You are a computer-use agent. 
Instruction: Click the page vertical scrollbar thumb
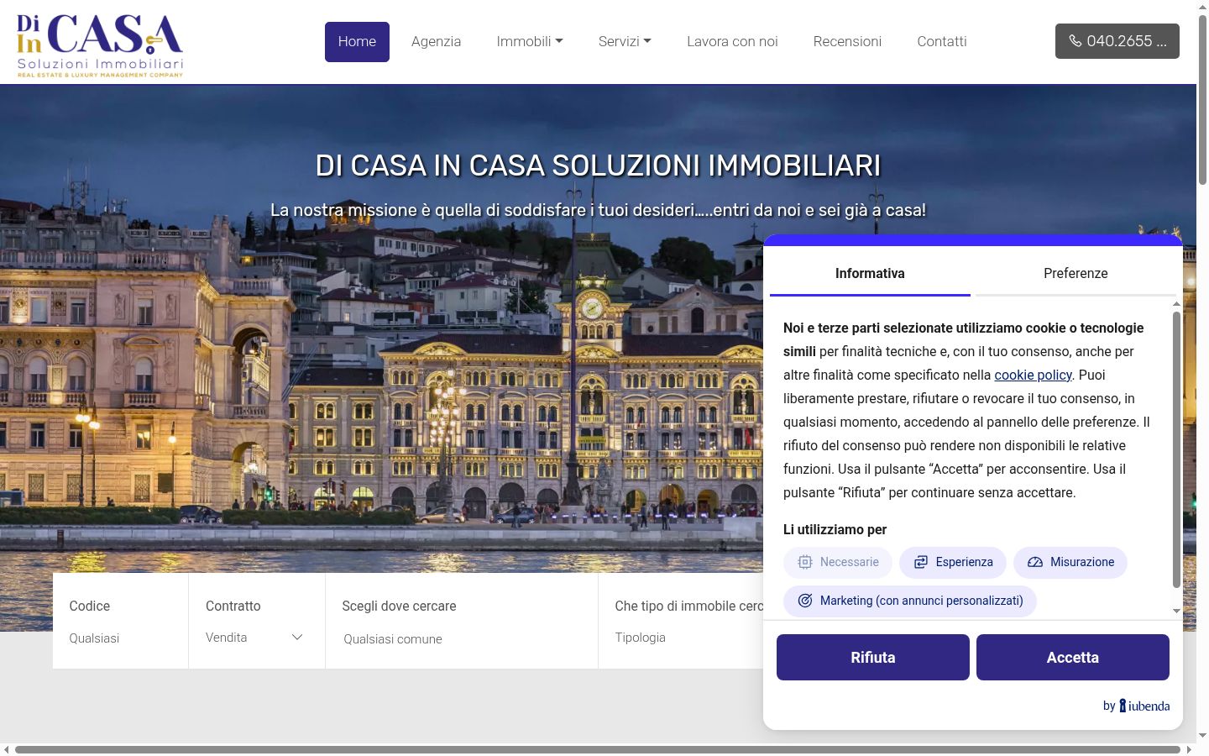pos(1202,99)
